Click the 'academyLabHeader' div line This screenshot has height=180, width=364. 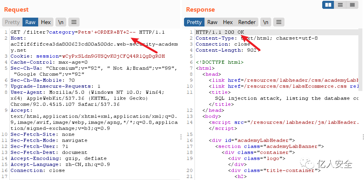point(252,141)
